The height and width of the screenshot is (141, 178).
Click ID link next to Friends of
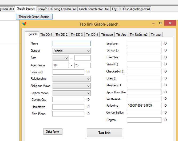[x=88, y=72]
